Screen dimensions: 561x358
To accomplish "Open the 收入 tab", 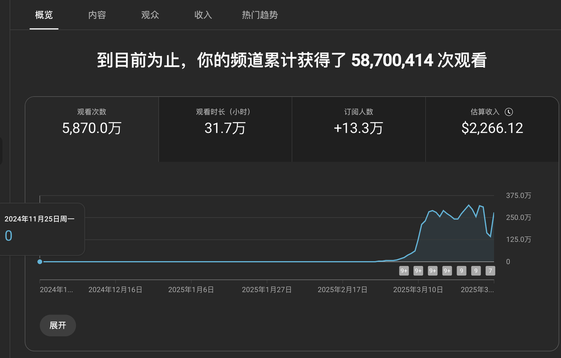I will tap(203, 15).
